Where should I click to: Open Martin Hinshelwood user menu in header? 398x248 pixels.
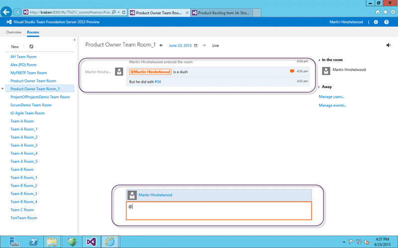346,22
